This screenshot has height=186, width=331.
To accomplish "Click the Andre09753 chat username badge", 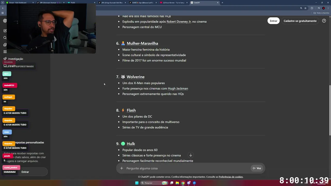I will point(10,85).
